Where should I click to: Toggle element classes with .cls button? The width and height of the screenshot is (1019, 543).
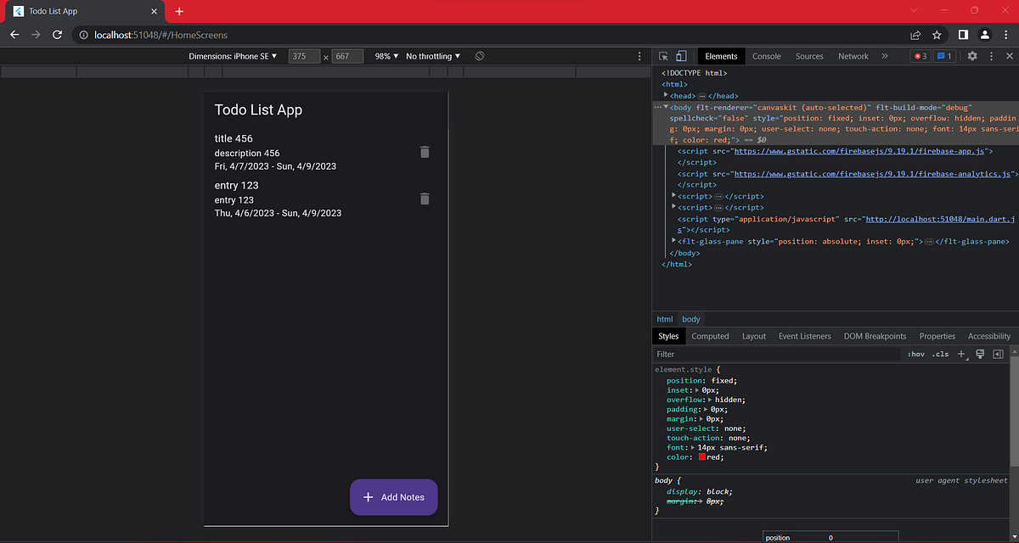[x=939, y=353]
